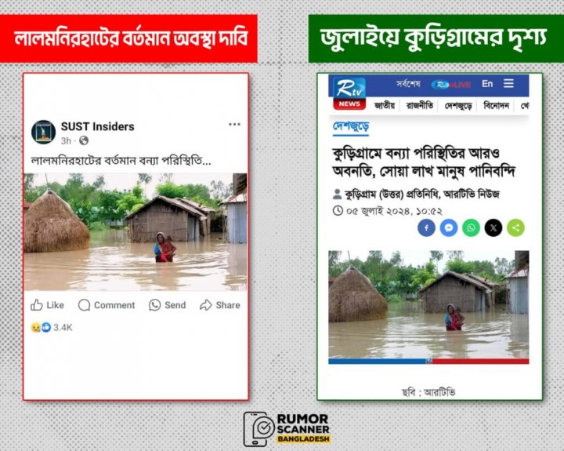Open Comment on the flood post
This screenshot has width=564, height=451.
tap(107, 305)
